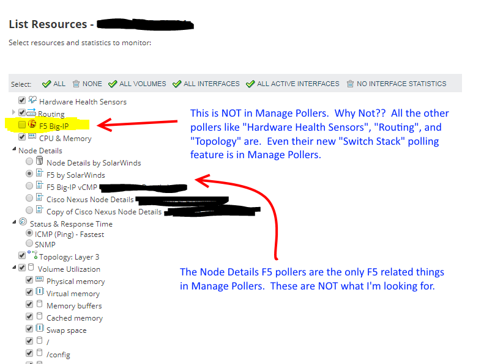Screen dimensions: 484x364
Task: Select ALL VOLUMES
Action: click(x=137, y=84)
